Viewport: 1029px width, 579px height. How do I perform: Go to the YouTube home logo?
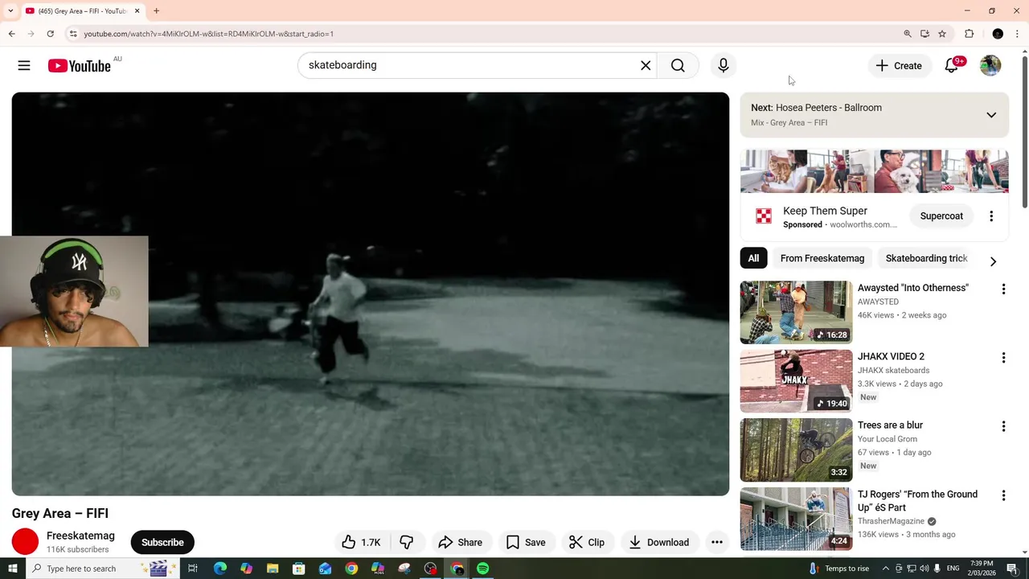tap(79, 66)
